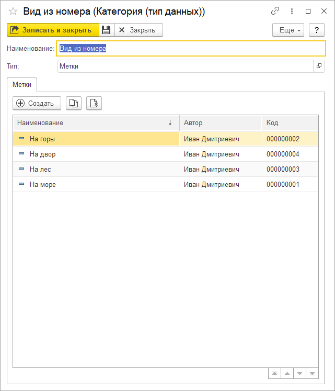Click the copy link chain icon
The image size is (335, 391).
tap(275, 11)
